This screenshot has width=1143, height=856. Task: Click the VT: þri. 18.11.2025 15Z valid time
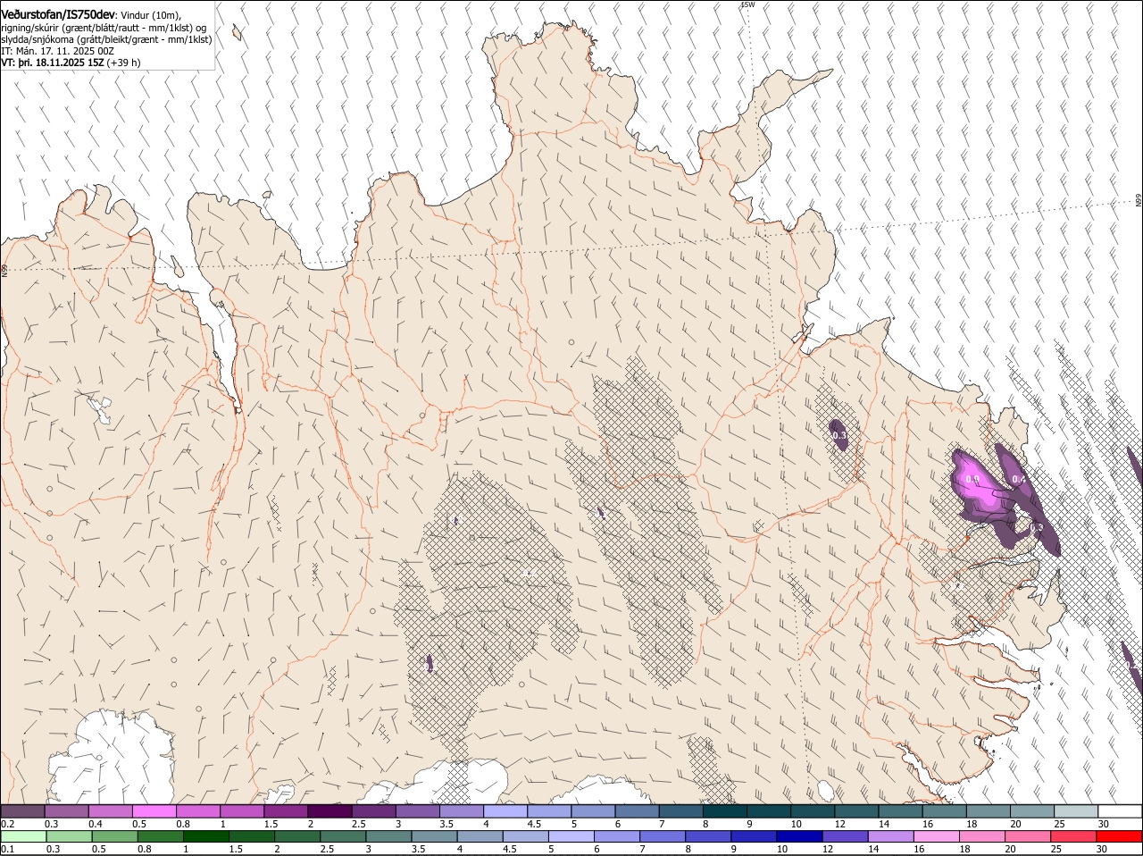pyautogui.click(x=53, y=63)
